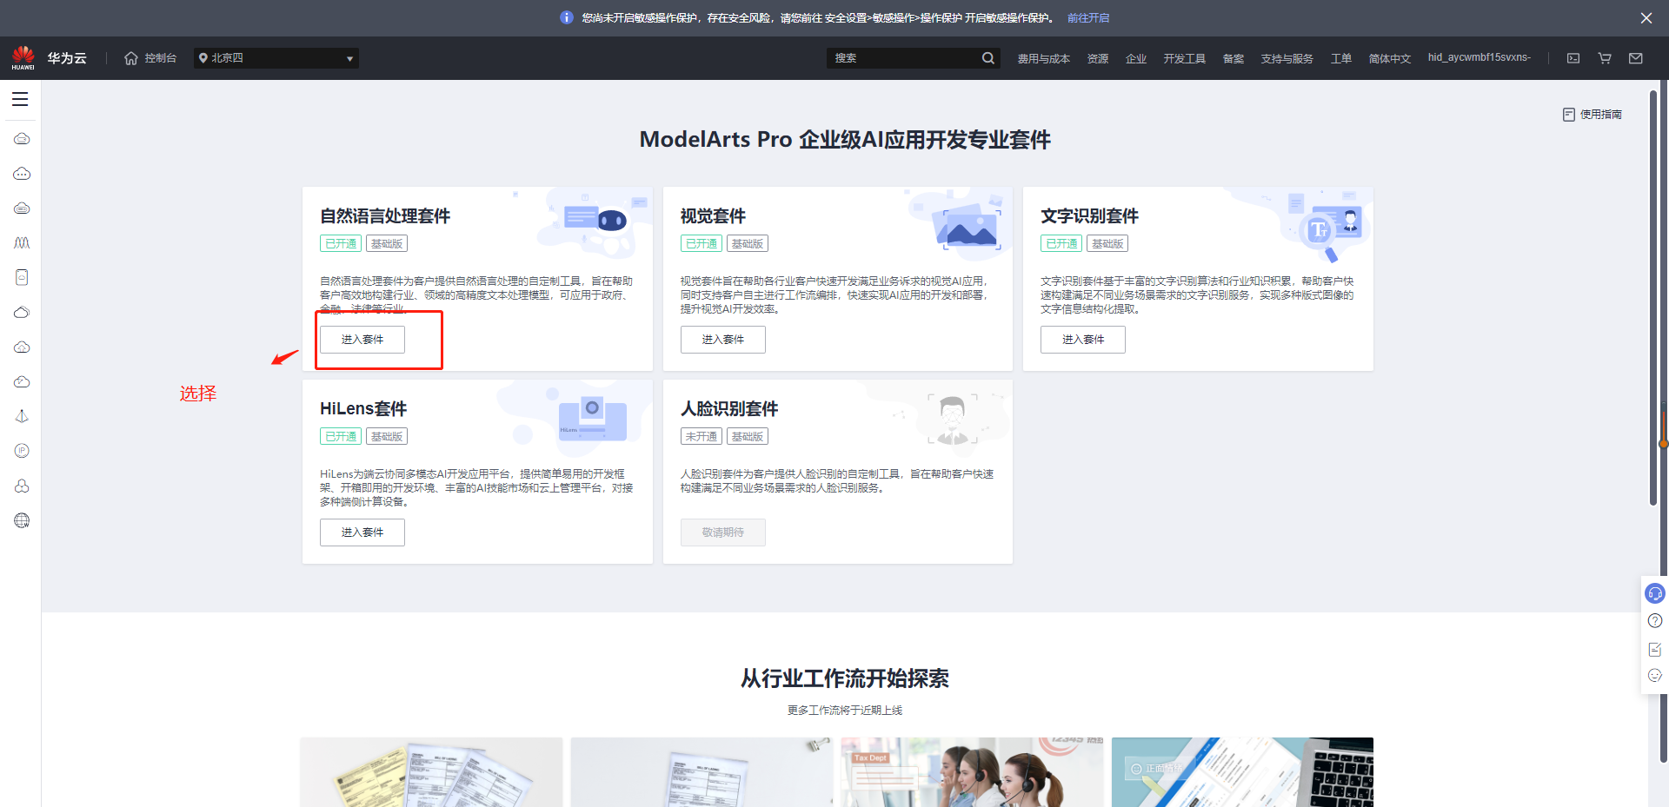Click sidebar stacked clouds icon
Screen dimensions: 1669x807
pyautogui.click(x=22, y=313)
